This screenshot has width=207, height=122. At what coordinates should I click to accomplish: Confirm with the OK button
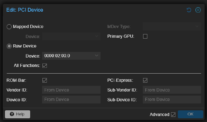pos(190,114)
